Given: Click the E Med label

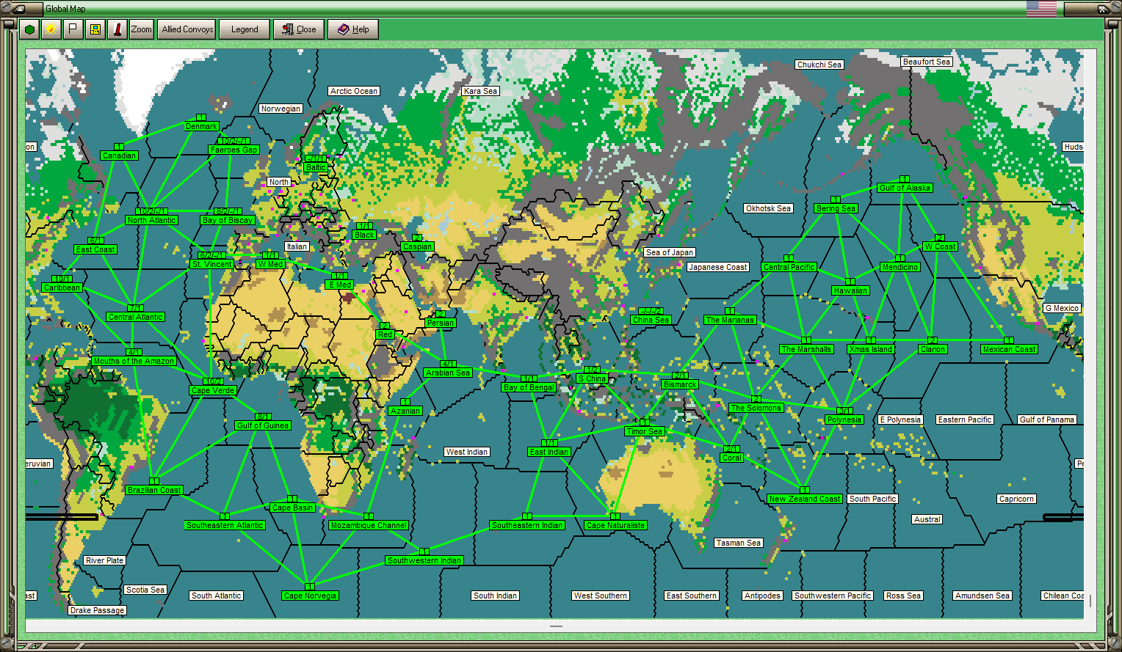Looking at the screenshot, I should click(x=340, y=285).
